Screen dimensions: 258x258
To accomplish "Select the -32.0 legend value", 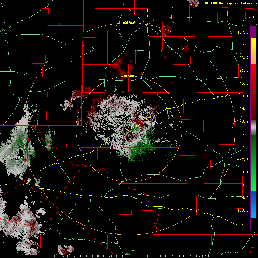I will (243, 147).
